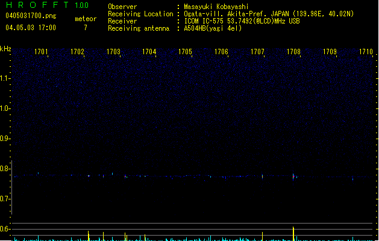
Task: Click the ICOM IC-575 53.7492 MHz receiver text
Action: pos(242,21)
